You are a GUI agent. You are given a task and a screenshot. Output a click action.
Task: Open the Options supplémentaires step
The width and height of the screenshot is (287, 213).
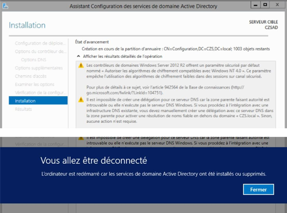pos(39,68)
